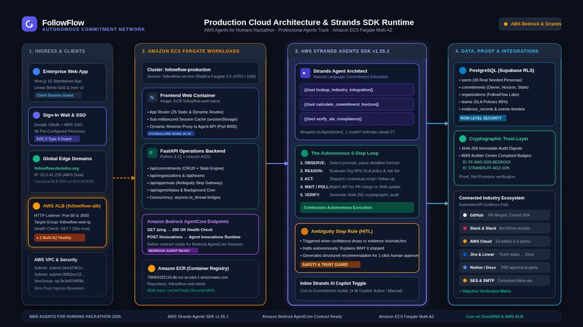Click the PostgreSQL blue circle icon
This screenshot has height=327, width=583.
click(462, 70)
